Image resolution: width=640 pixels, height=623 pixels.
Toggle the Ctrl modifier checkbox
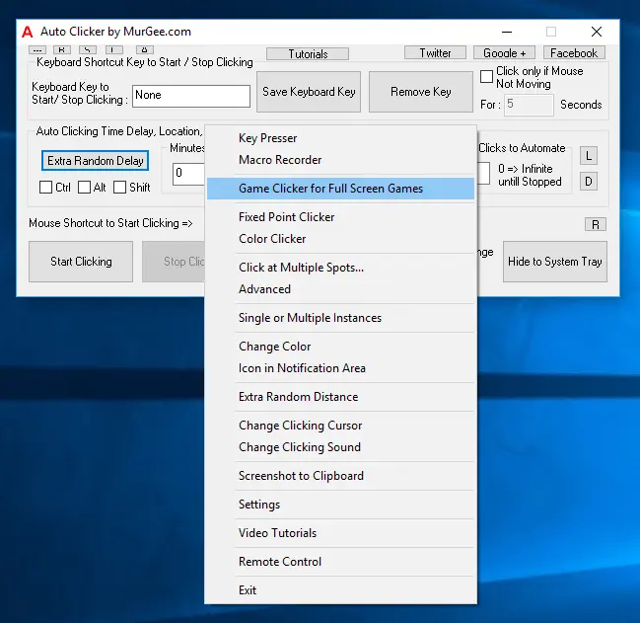[46, 188]
